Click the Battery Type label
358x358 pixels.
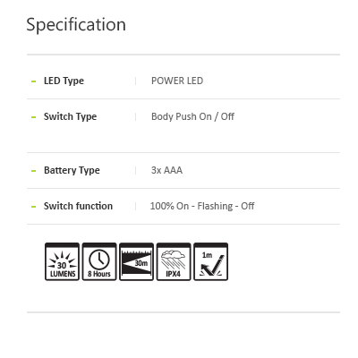72,170
